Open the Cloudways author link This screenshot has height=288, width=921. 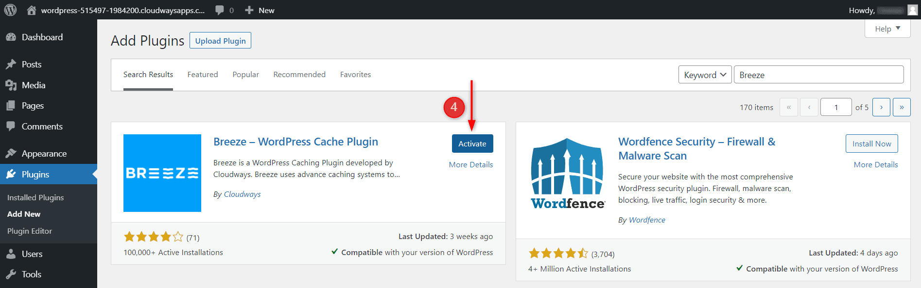tap(242, 194)
